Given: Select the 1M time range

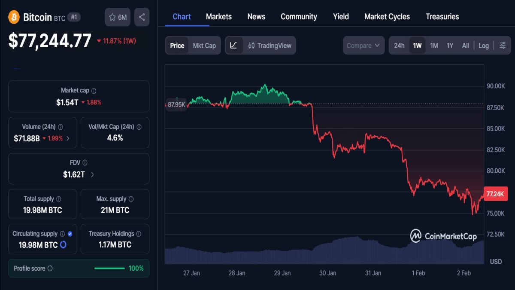Looking at the screenshot, I should tap(434, 46).
